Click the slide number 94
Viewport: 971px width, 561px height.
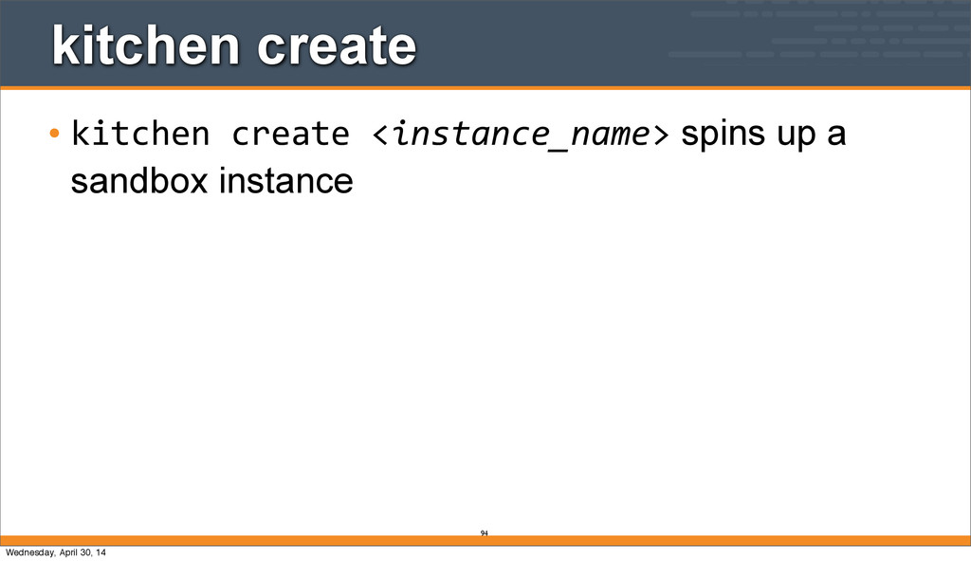(x=485, y=534)
